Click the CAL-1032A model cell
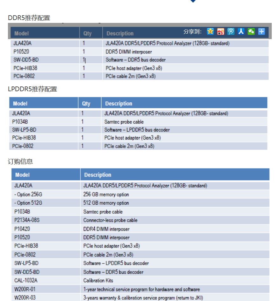280x301 pixels. click(x=26, y=280)
